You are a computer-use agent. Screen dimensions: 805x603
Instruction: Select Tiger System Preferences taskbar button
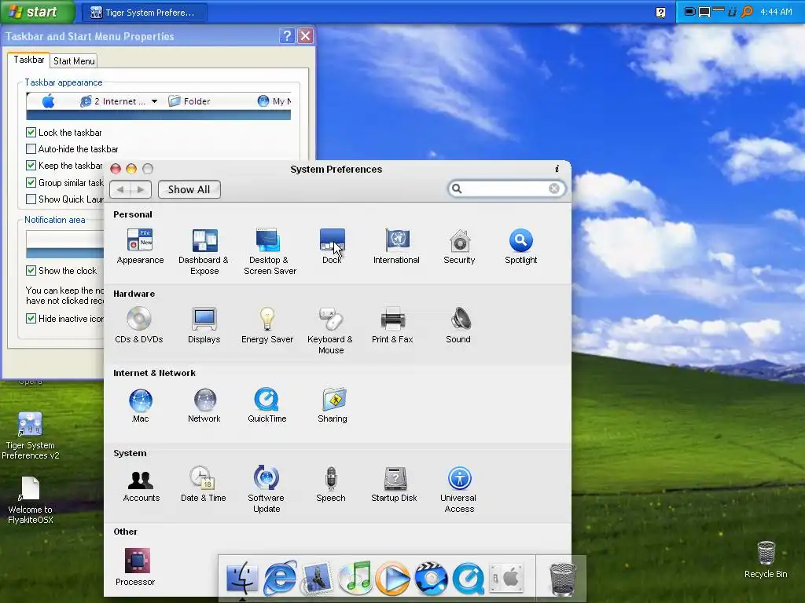145,13
